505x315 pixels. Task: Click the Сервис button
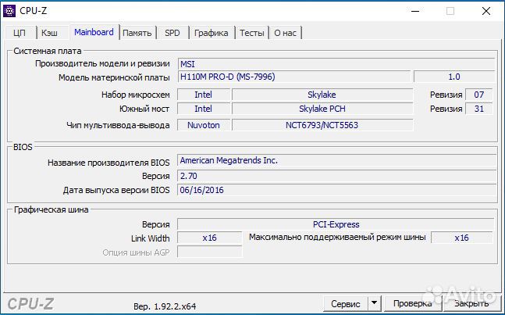pos(346,304)
